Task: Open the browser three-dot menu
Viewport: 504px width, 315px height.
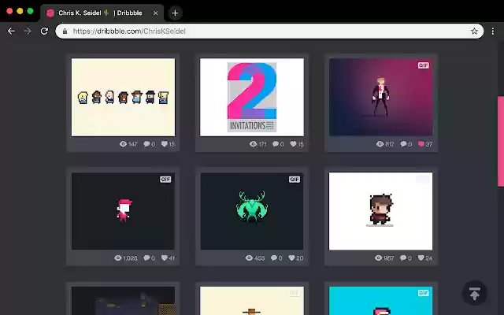Action: pyautogui.click(x=493, y=31)
